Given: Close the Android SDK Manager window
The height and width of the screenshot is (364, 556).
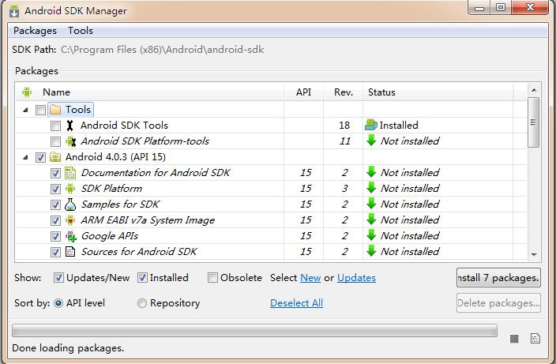Looking at the screenshot, I should pos(530,7).
